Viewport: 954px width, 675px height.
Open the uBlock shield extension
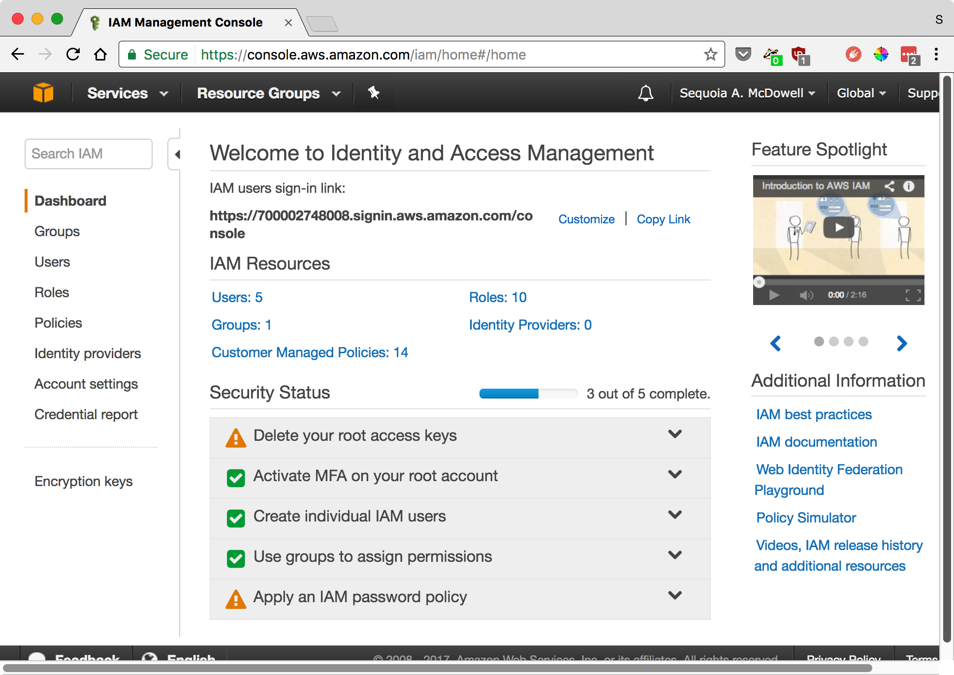(x=800, y=56)
